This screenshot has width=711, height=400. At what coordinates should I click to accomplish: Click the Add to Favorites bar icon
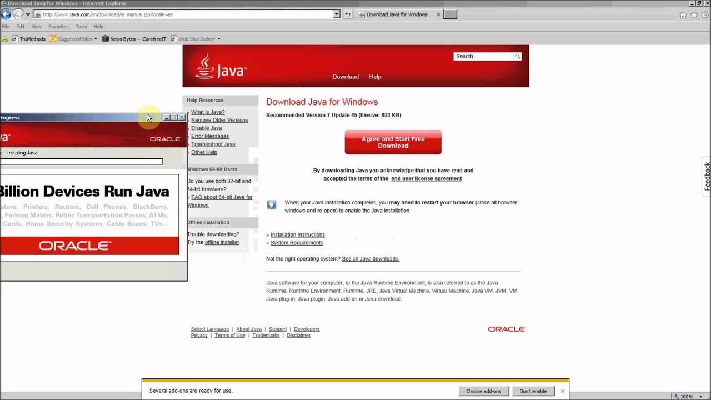coord(4,39)
